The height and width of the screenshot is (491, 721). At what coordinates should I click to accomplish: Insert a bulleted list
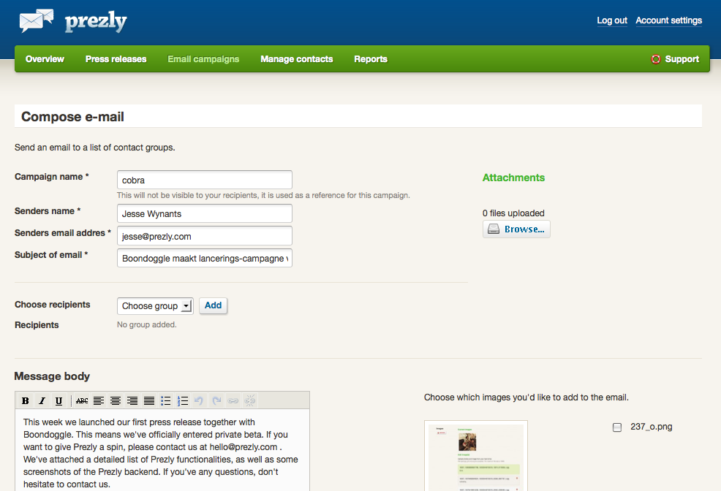click(x=166, y=400)
